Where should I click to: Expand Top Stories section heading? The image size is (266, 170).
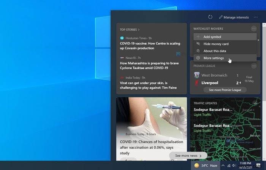coord(130,30)
